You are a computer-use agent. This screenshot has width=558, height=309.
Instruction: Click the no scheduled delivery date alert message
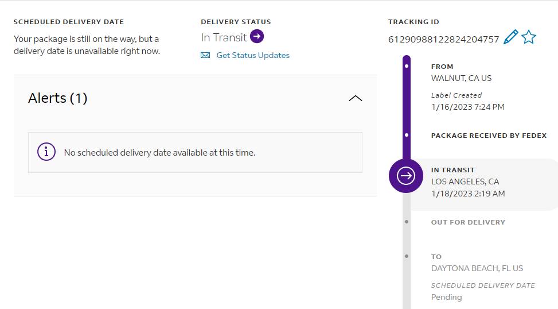tap(159, 153)
